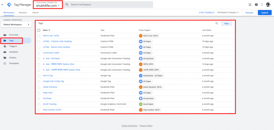Click the Overview briefcase icon in sidebar
This screenshot has height=130, width=274.
tap(5, 35)
